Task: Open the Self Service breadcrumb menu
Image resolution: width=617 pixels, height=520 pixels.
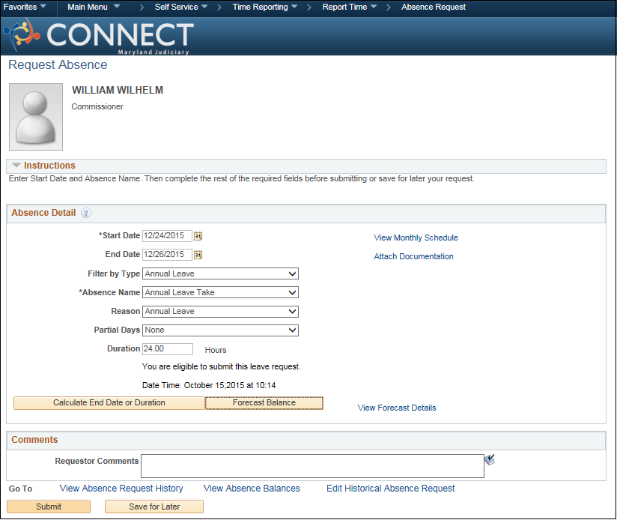Action: 181,7
